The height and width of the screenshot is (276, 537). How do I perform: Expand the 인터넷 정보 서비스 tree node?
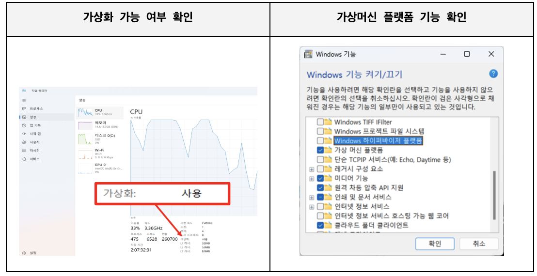pyautogui.click(x=312, y=207)
